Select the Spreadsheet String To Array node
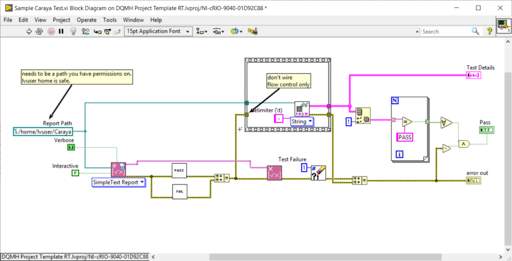Screen dimensions: 512x261 coord(302,109)
